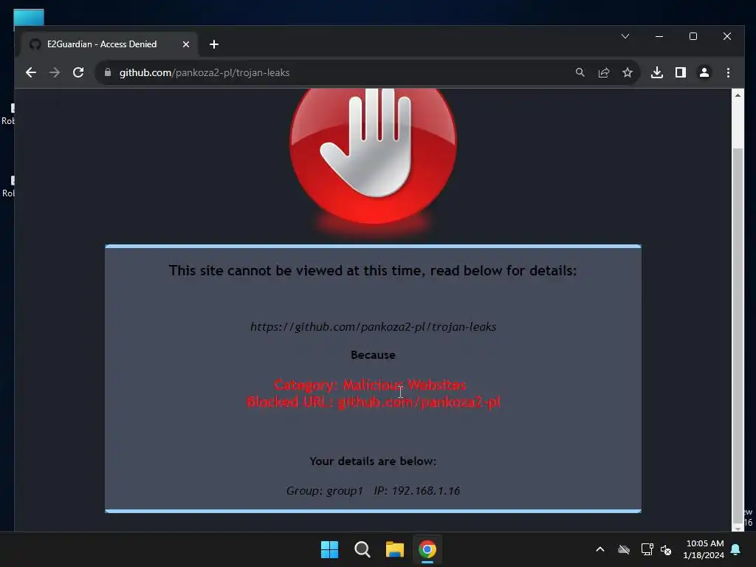Maximize the Chrome window

693,36
